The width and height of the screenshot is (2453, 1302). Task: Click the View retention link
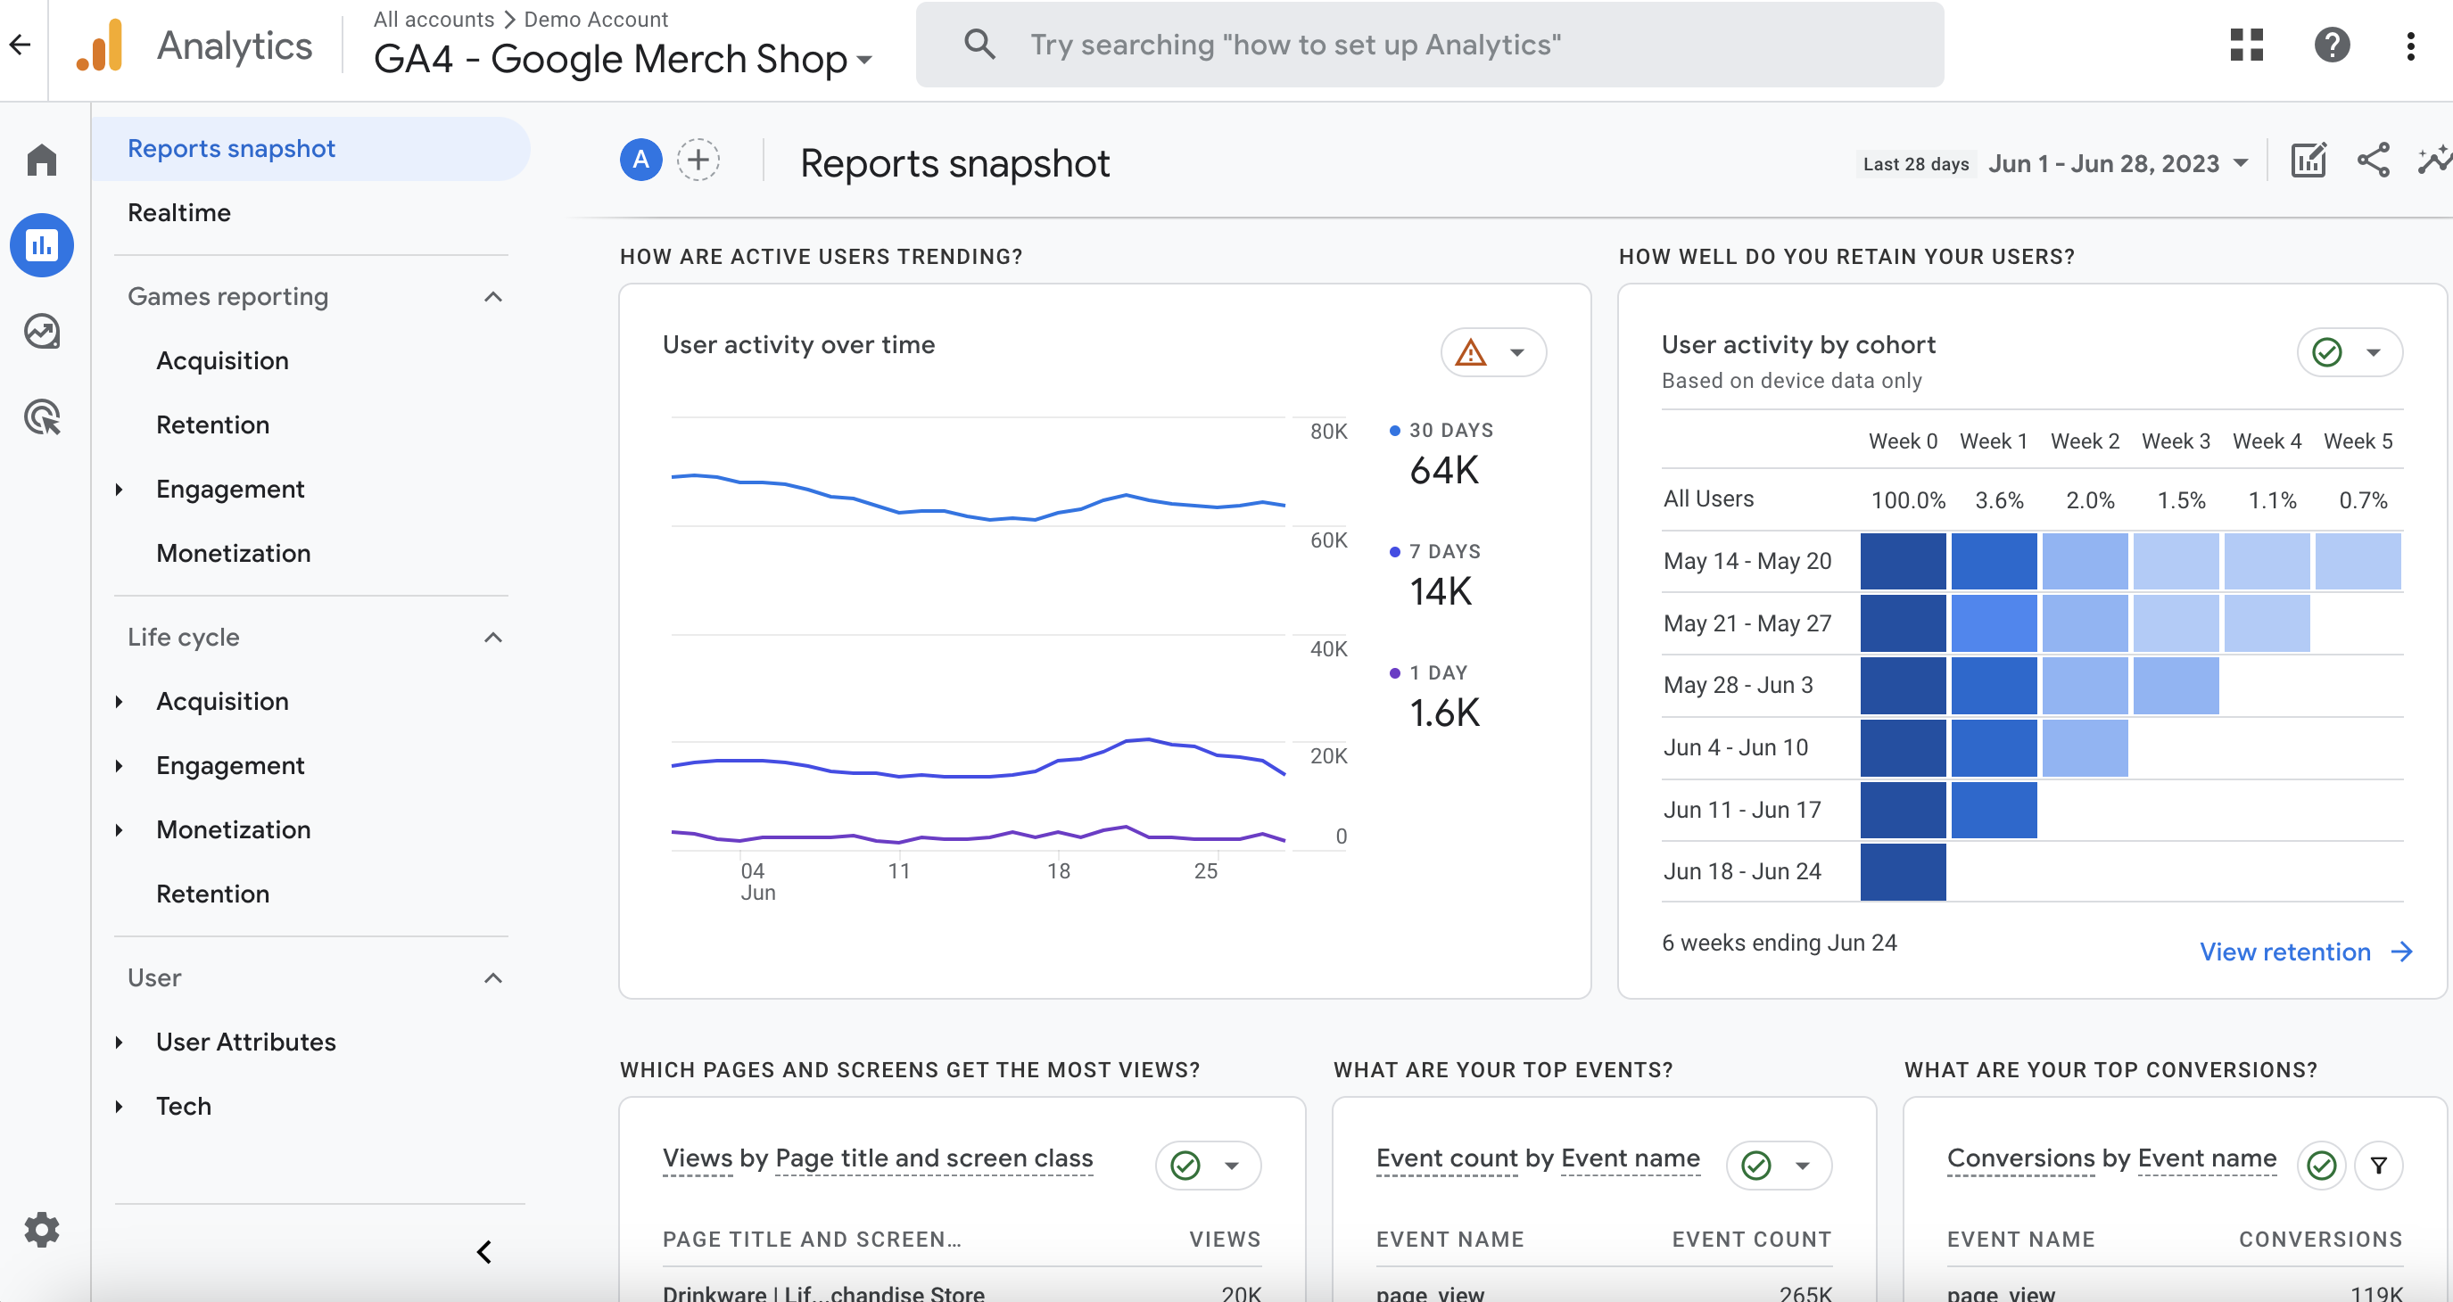(2284, 951)
